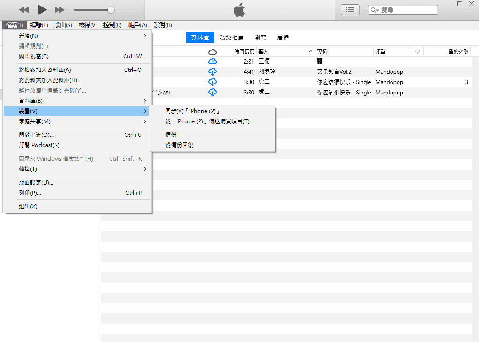Select 從備份回復... menu item
Image resolution: width=479 pixels, height=342 pixels.
[x=182, y=145]
